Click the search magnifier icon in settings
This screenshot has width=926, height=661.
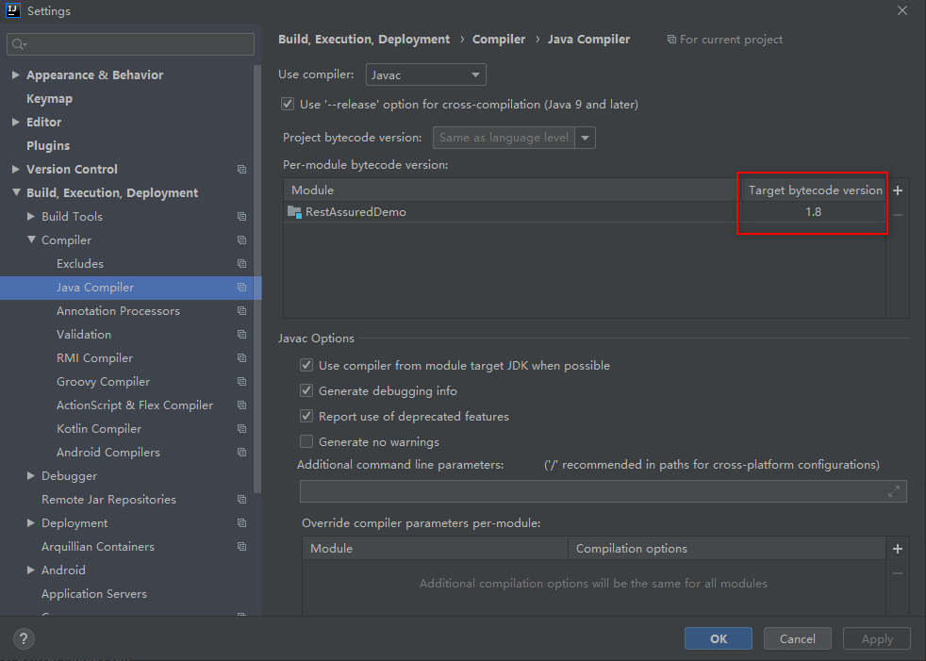click(x=18, y=44)
